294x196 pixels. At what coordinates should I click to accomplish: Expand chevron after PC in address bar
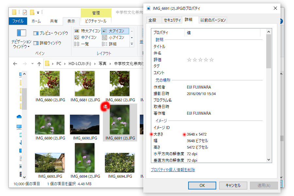[65, 64]
